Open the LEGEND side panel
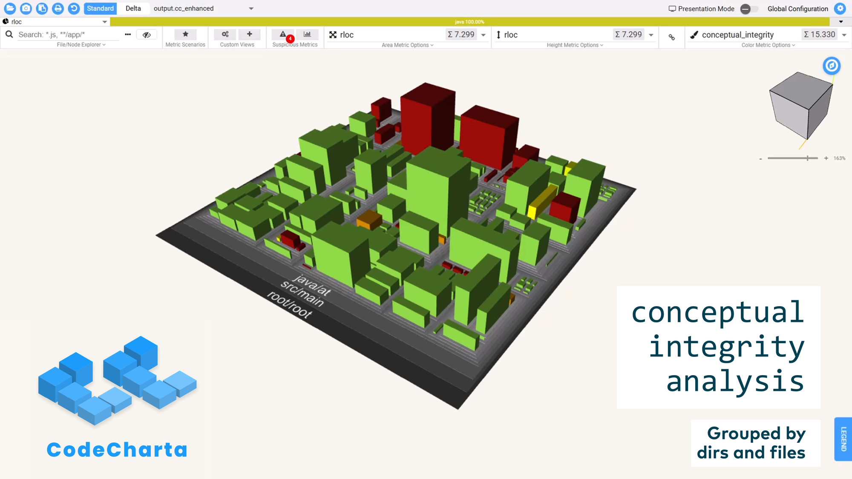This screenshot has height=479, width=852. click(x=843, y=439)
